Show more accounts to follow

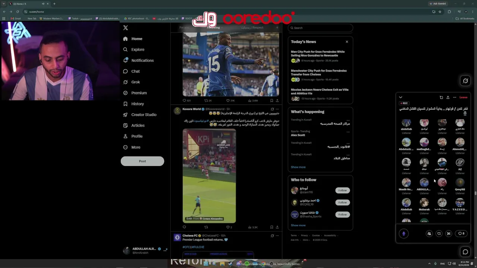tap(298, 225)
